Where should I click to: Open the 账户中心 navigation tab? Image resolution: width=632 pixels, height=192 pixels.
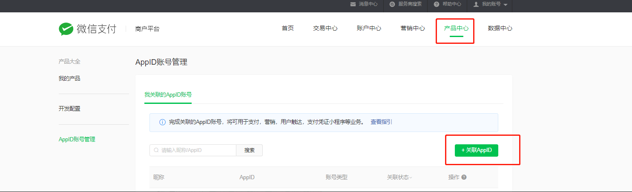click(x=369, y=29)
